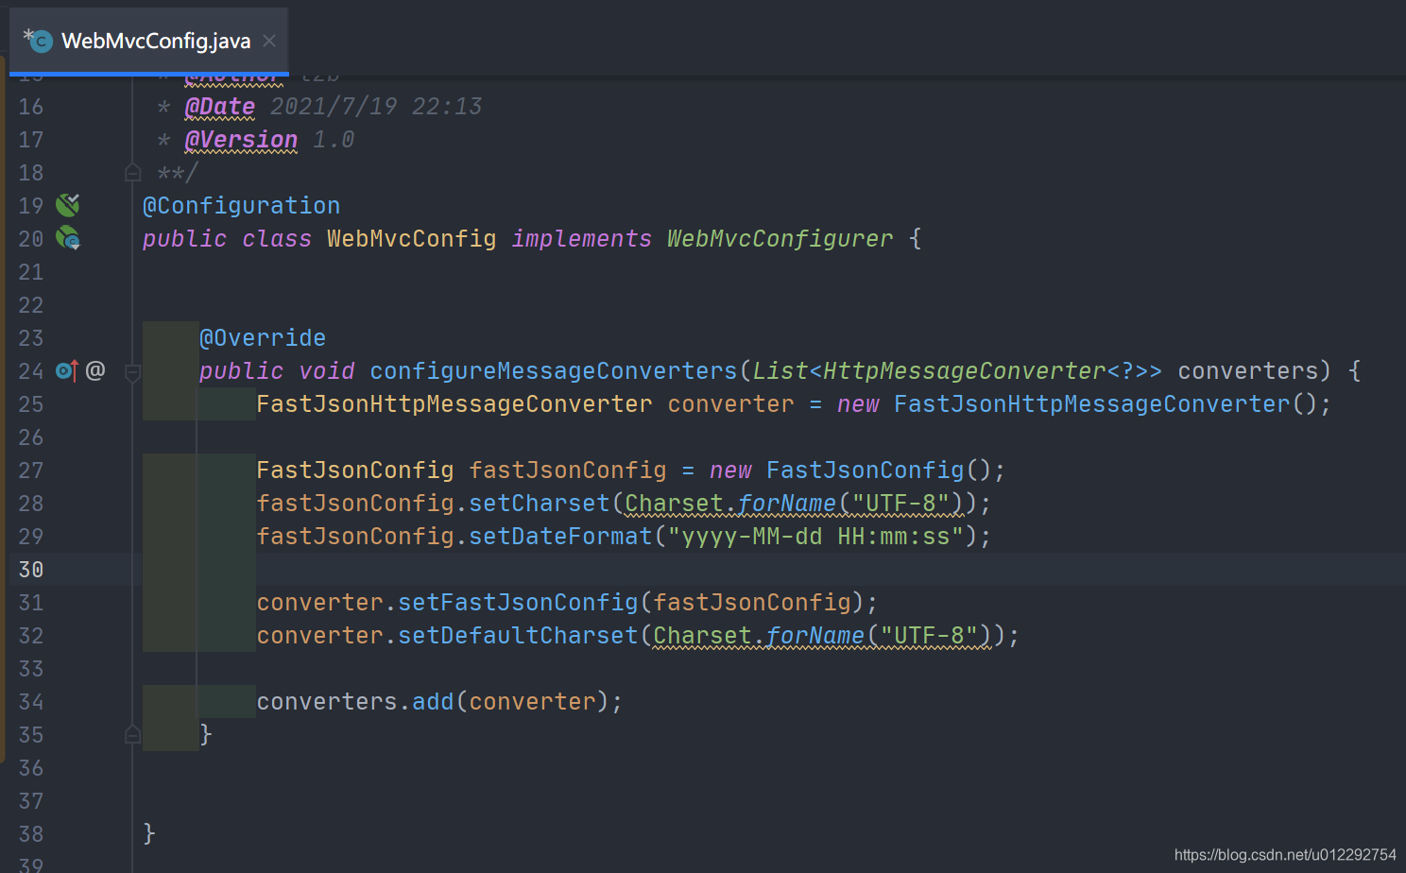
Task: Click Charset.forName on line 32
Action: (x=759, y=635)
